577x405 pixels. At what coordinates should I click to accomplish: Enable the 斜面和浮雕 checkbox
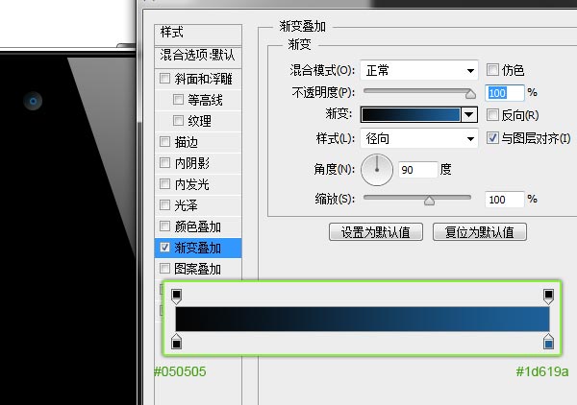[x=164, y=78]
